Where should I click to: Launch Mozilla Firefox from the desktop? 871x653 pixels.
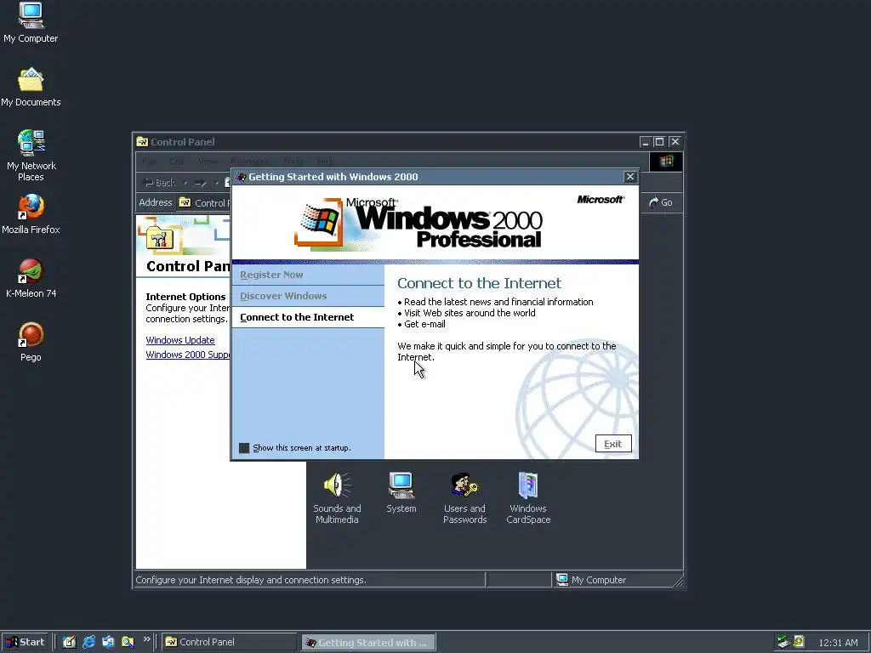pyautogui.click(x=31, y=214)
